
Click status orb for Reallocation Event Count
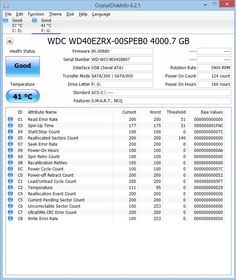click(10, 194)
